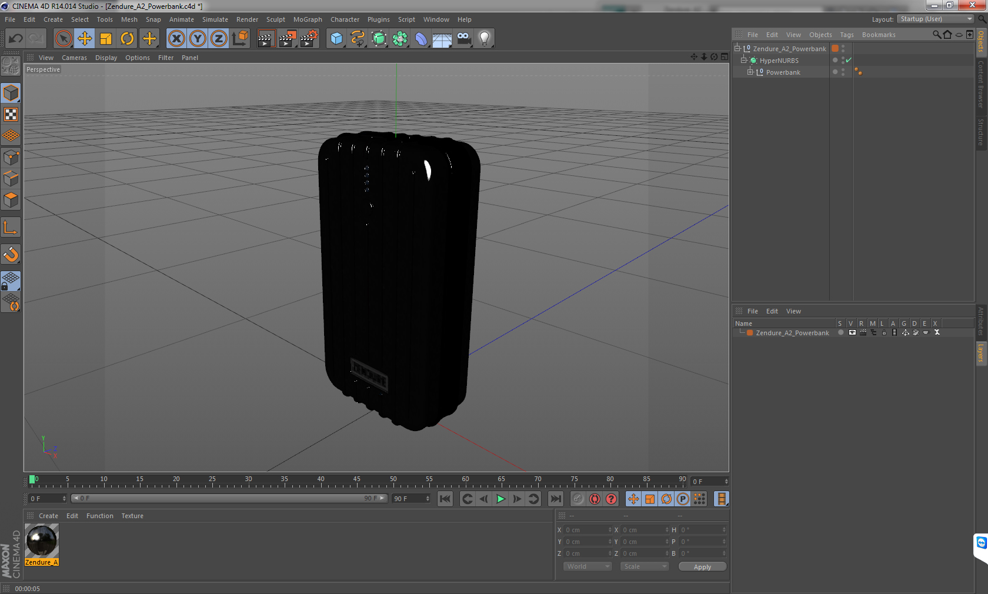The width and height of the screenshot is (988, 594).
Task: Toggle Autokeying button
Action: (x=595, y=499)
